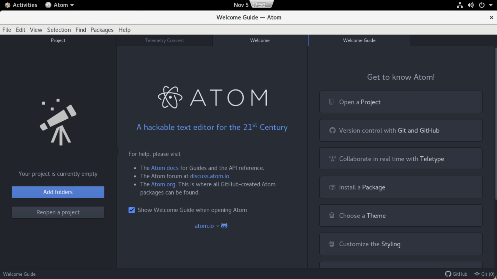Click the Activities label
Image resolution: width=497 pixels, height=279 pixels.
tap(25, 5)
